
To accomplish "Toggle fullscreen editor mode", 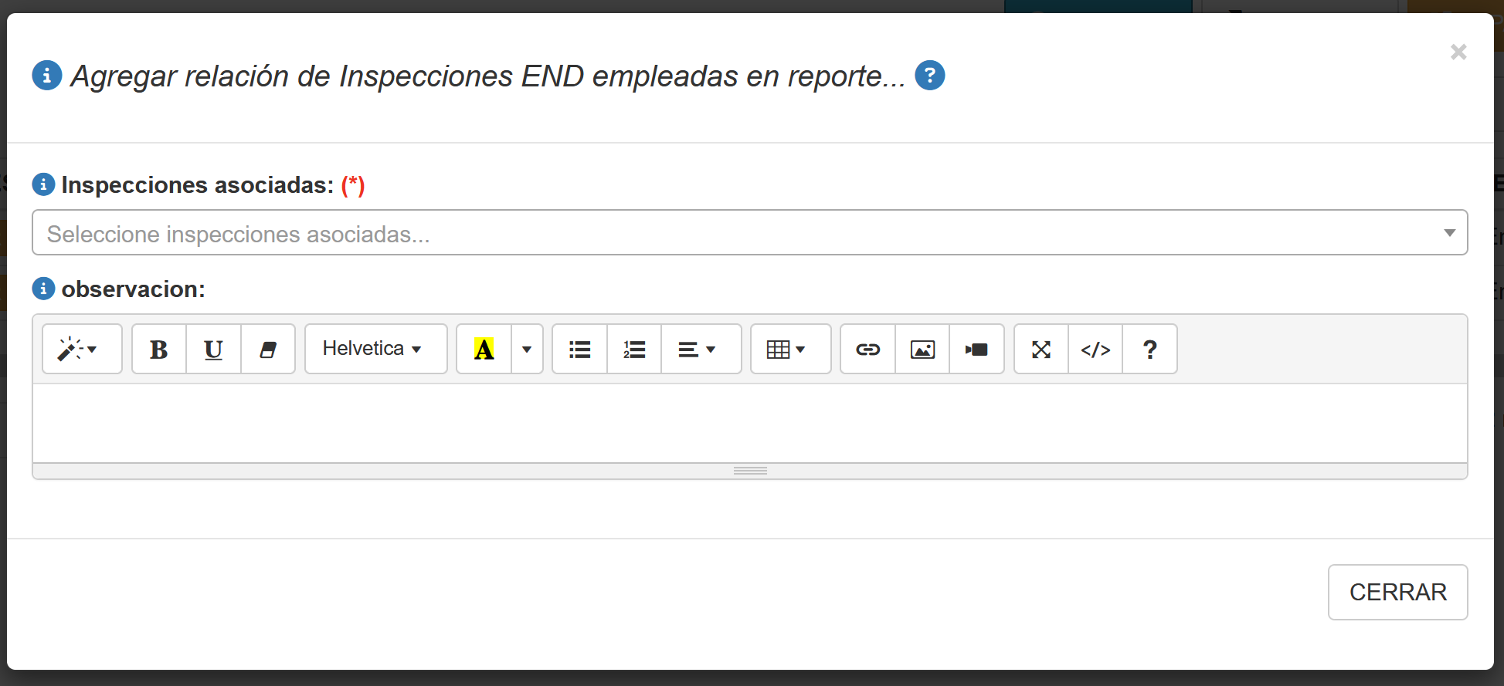I will coord(1041,350).
